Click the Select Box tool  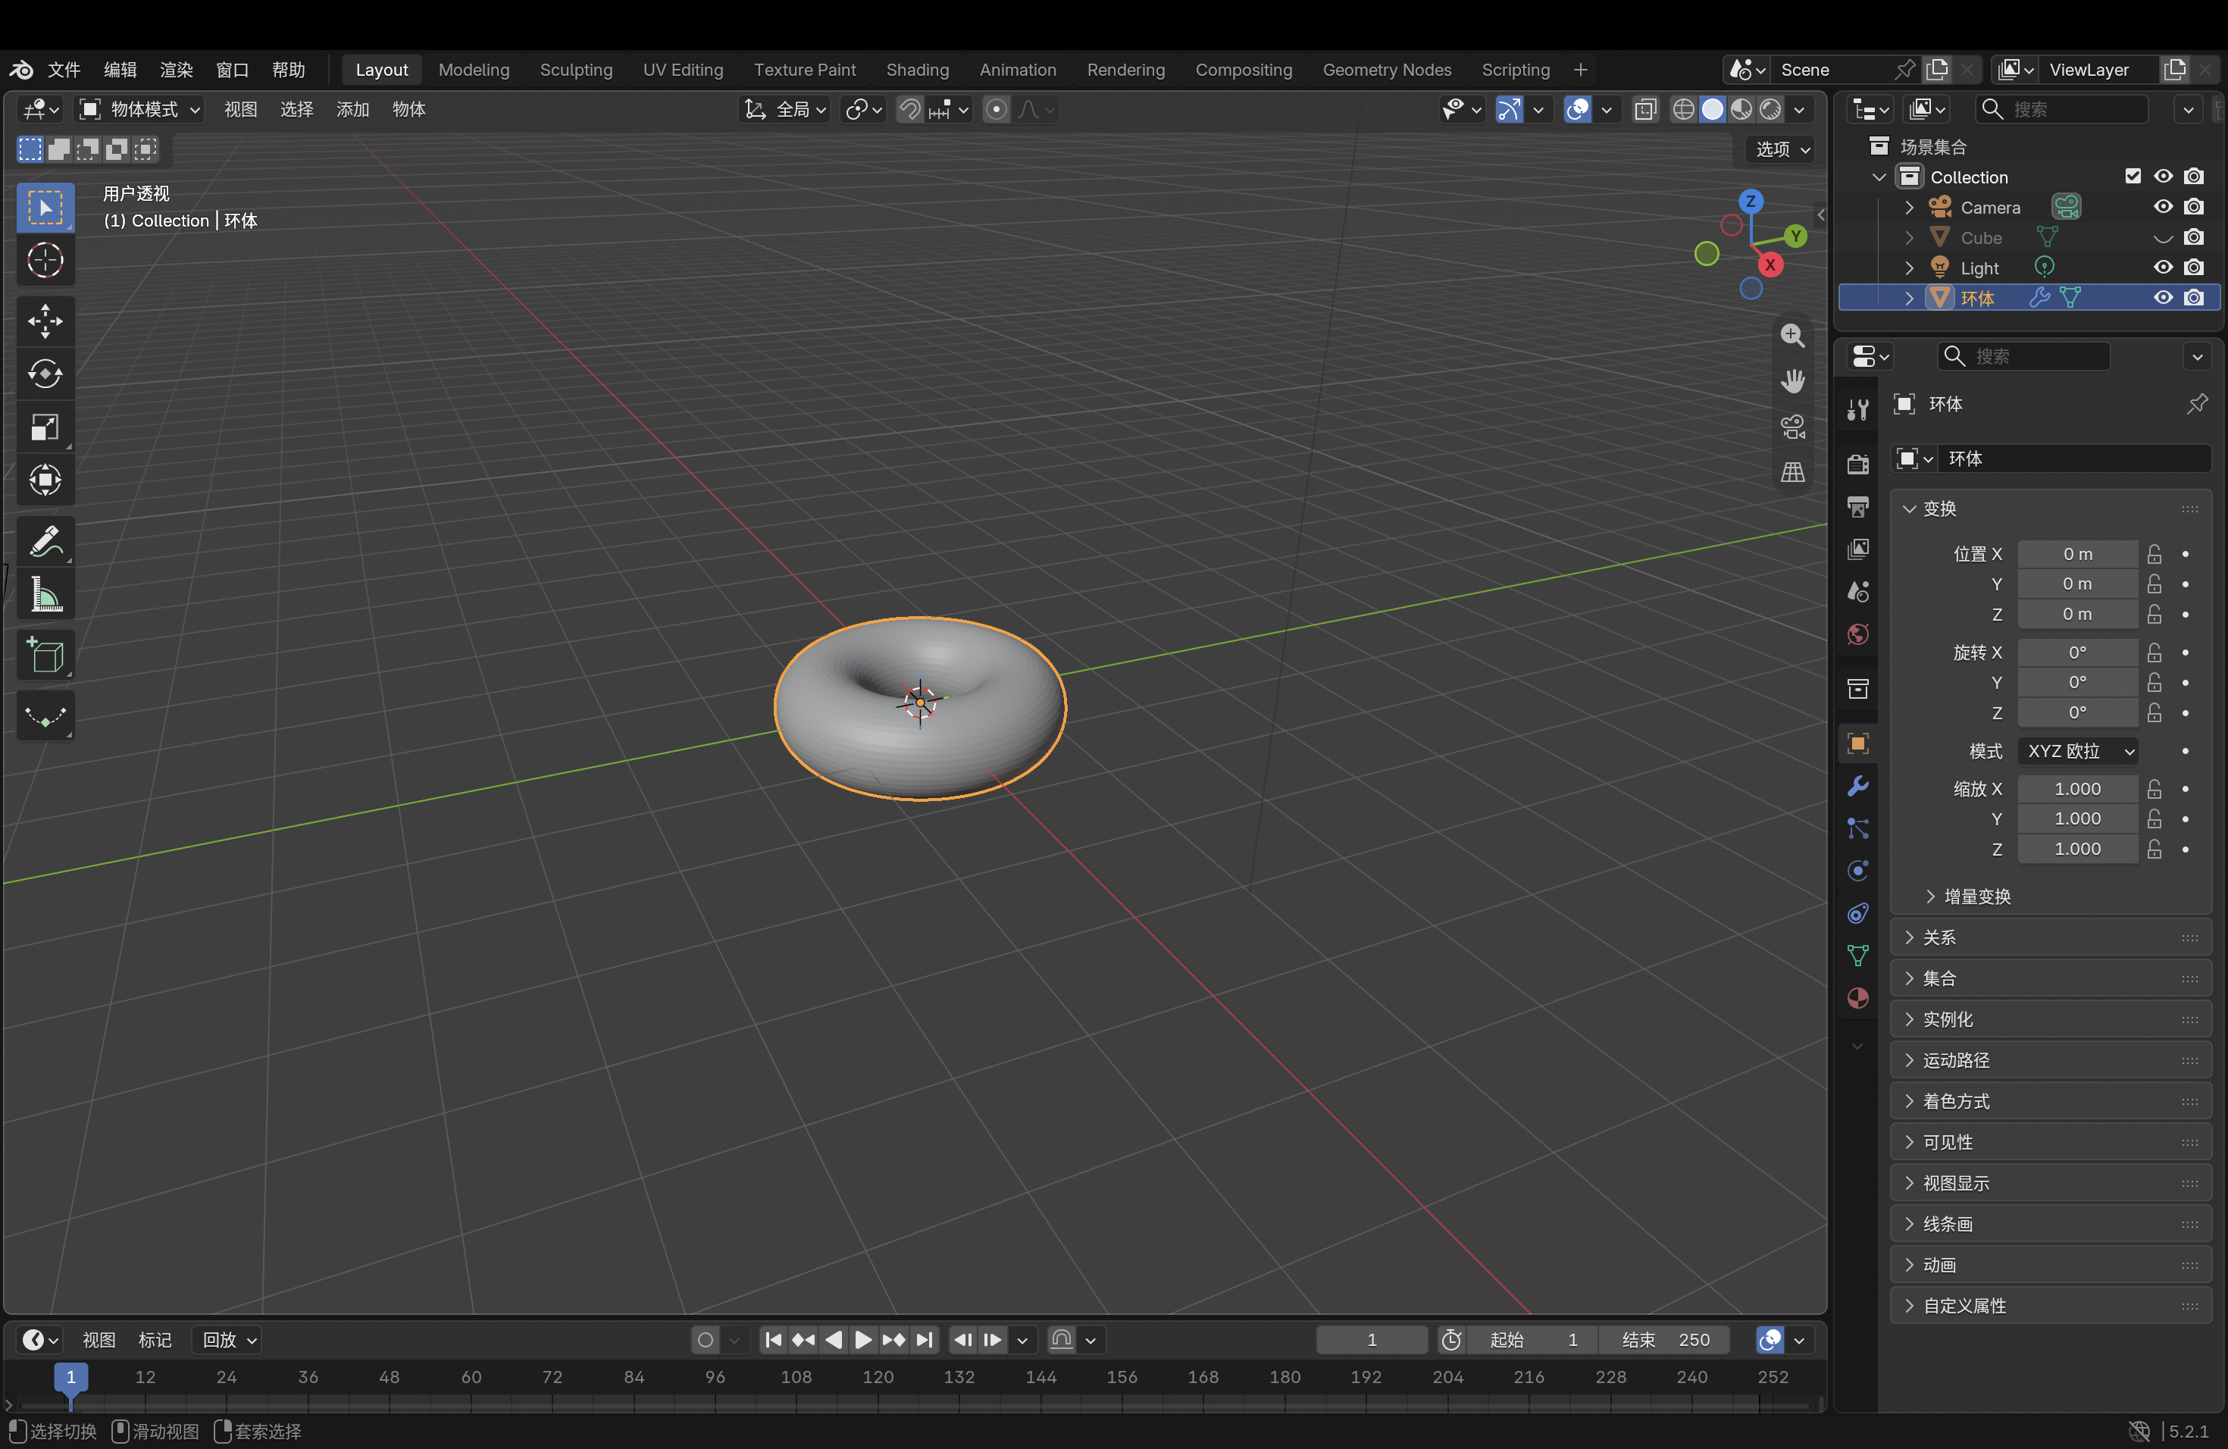45,207
